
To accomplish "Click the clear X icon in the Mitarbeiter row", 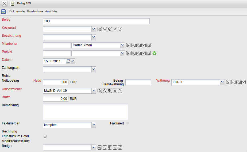I will click(144, 45).
